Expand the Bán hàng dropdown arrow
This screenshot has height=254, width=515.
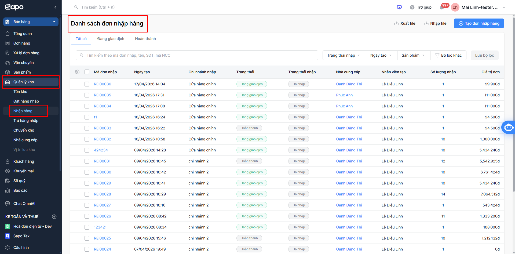[54, 22]
